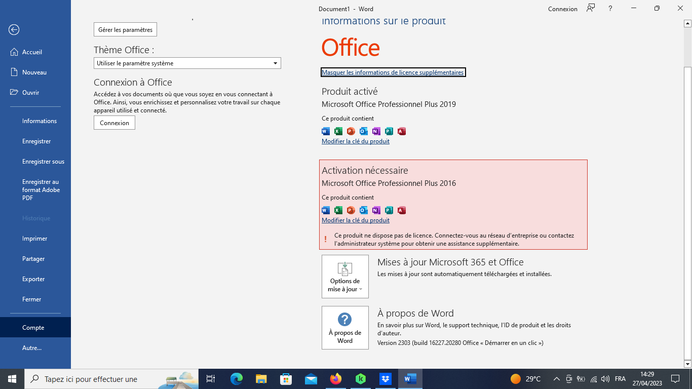692x389 pixels.
Task: Click Modifier la clé du produit under Activation nécessaire
Action: coord(356,220)
